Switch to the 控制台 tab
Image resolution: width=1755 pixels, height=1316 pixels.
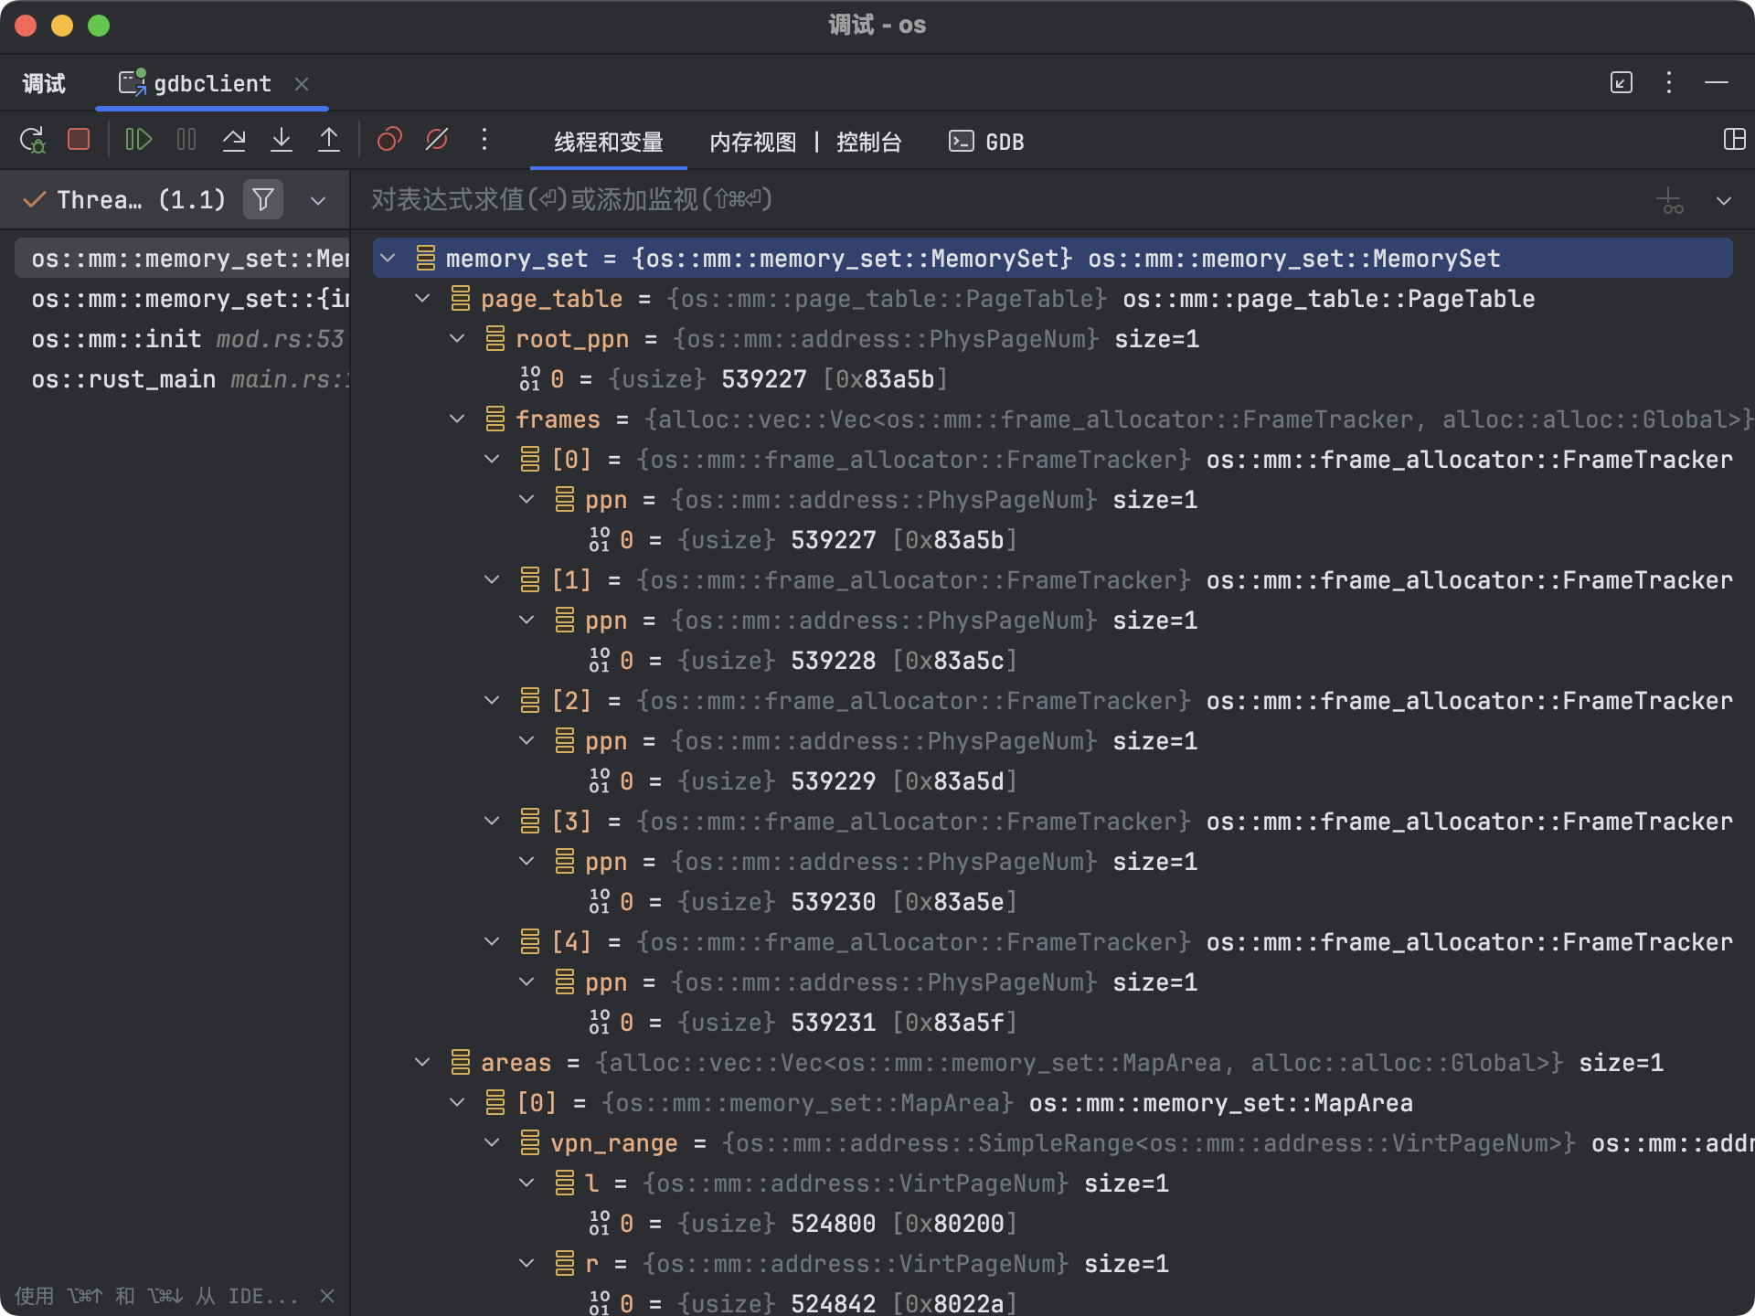[x=868, y=143]
